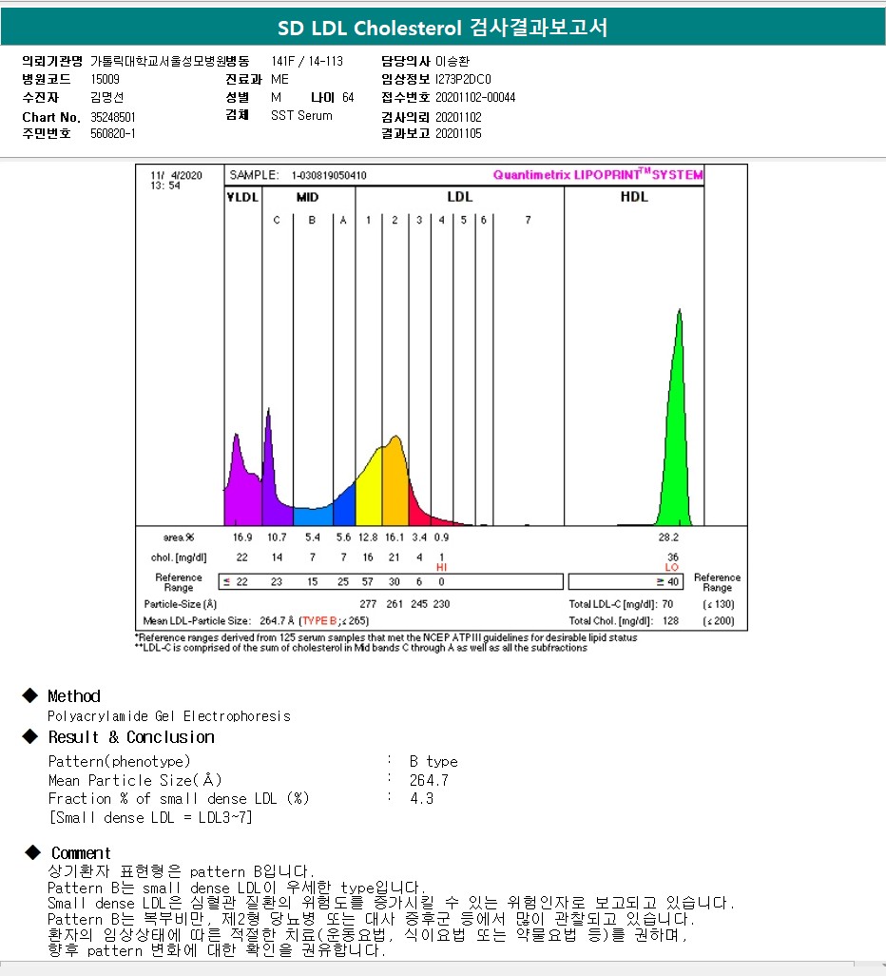The image size is (886, 976).
Task: Click the diamond bullet beside Comment
Action: coord(32,852)
